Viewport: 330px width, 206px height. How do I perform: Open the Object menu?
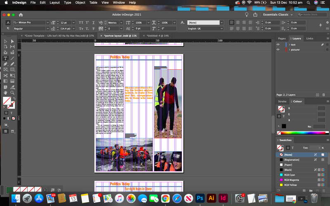[x=80, y=2]
